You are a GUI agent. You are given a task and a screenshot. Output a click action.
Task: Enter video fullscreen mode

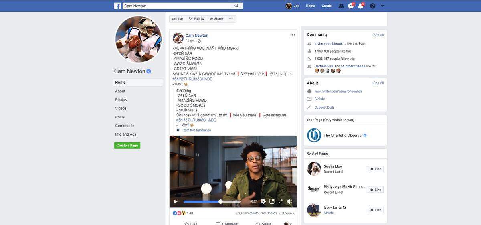(280, 201)
